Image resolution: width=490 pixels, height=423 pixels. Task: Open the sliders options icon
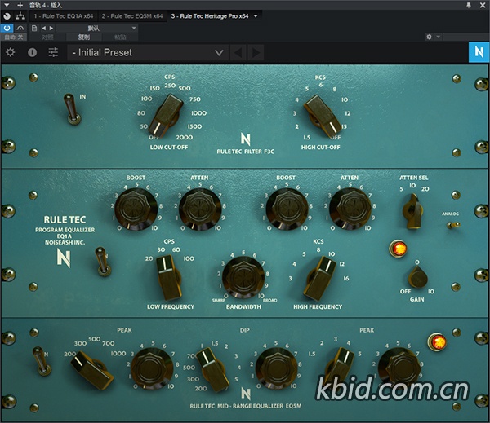click(54, 52)
